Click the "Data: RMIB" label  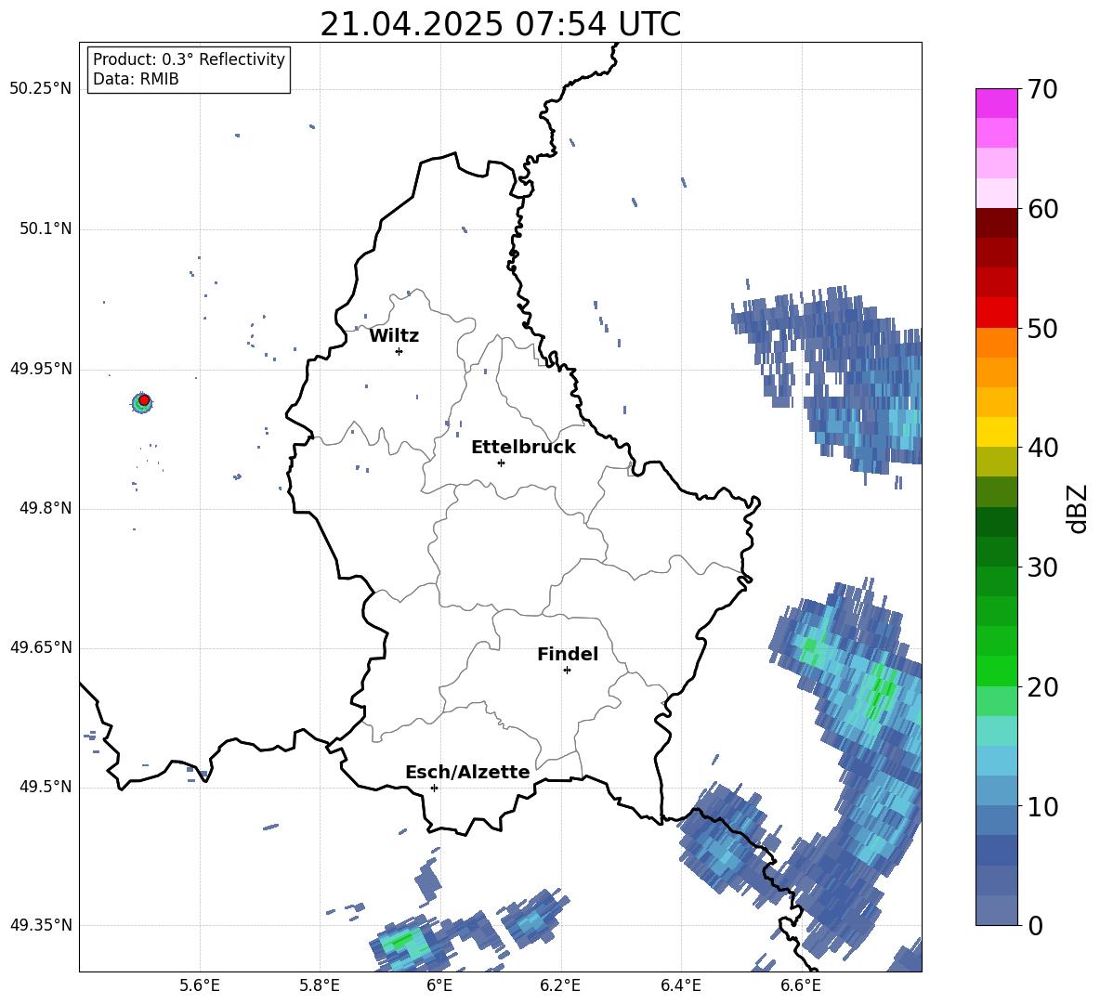tap(136, 79)
